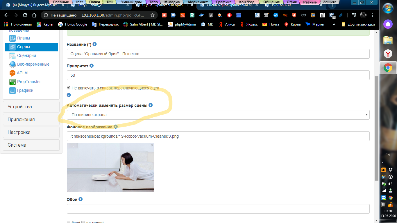Image resolution: width=397 pixels, height=223 pixels.
Task: Reload the current page
Action: tap(25, 15)
